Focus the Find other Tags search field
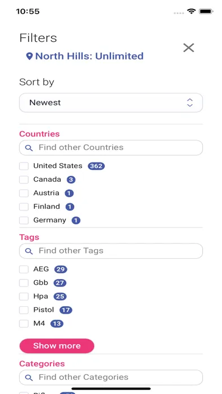The height and width of the screenshot is (394, 222). click(111, 251)
